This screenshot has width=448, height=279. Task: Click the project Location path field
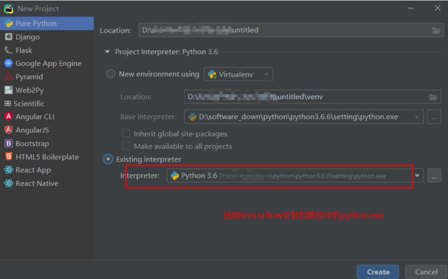click(291, 30)
